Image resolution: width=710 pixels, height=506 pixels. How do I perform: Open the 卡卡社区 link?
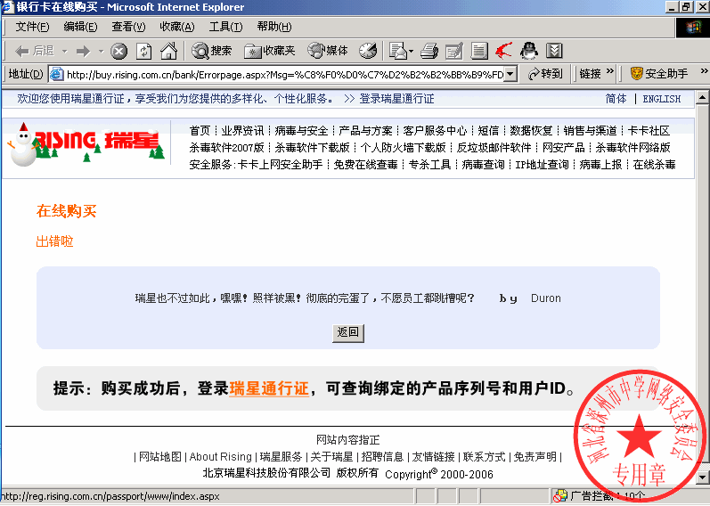[x=649, y=131]
